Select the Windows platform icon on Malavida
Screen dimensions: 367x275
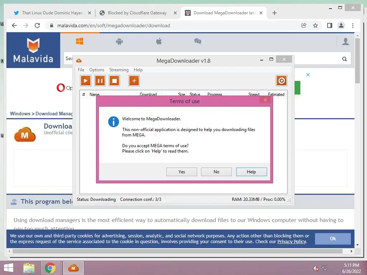point(80,42)
